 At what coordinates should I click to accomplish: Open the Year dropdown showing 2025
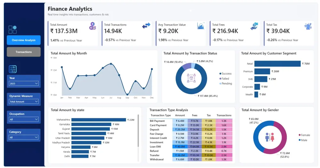[x=24, y=84]
